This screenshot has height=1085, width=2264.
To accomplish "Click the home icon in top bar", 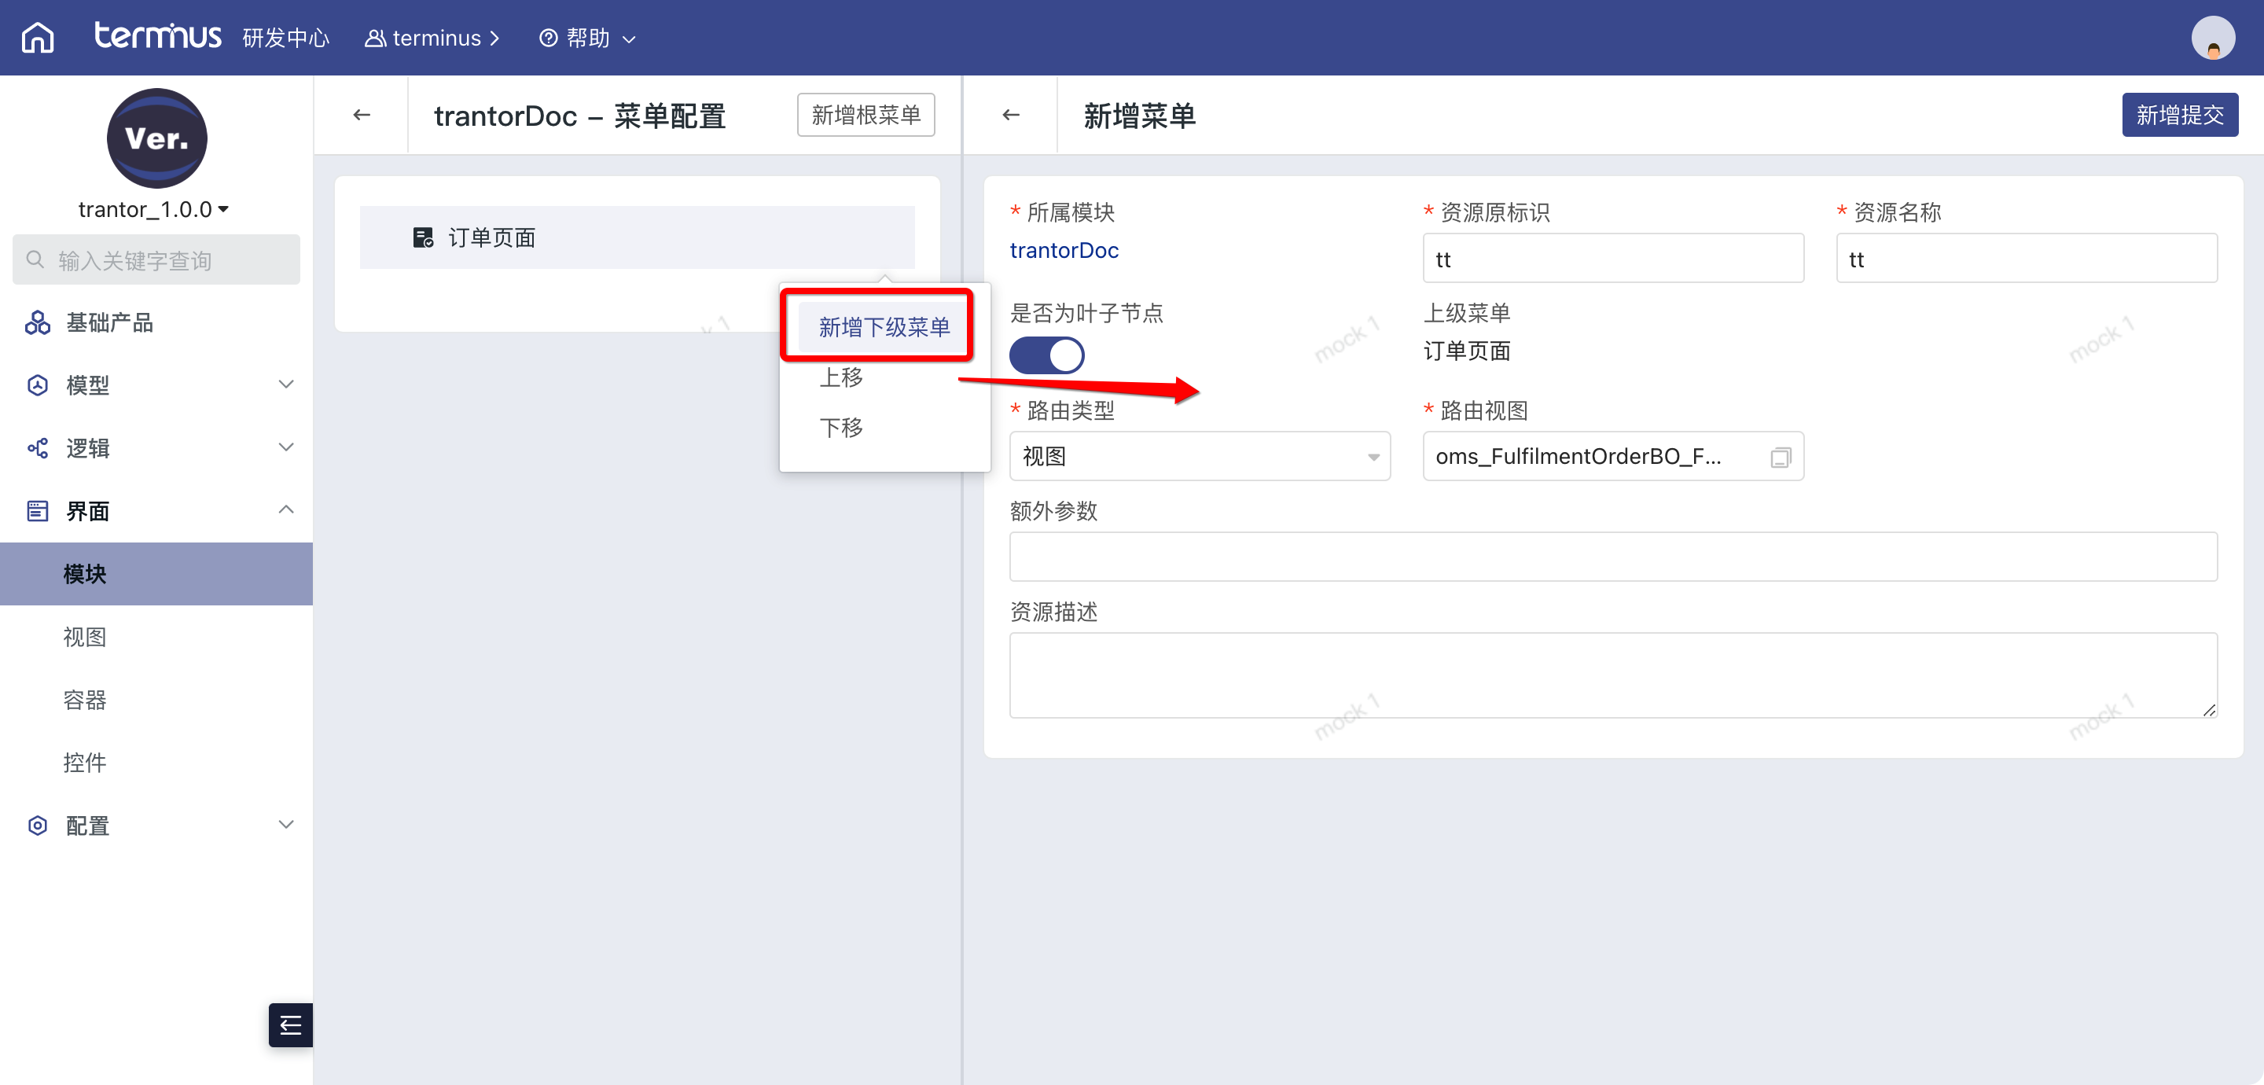I will pos(38,38).
